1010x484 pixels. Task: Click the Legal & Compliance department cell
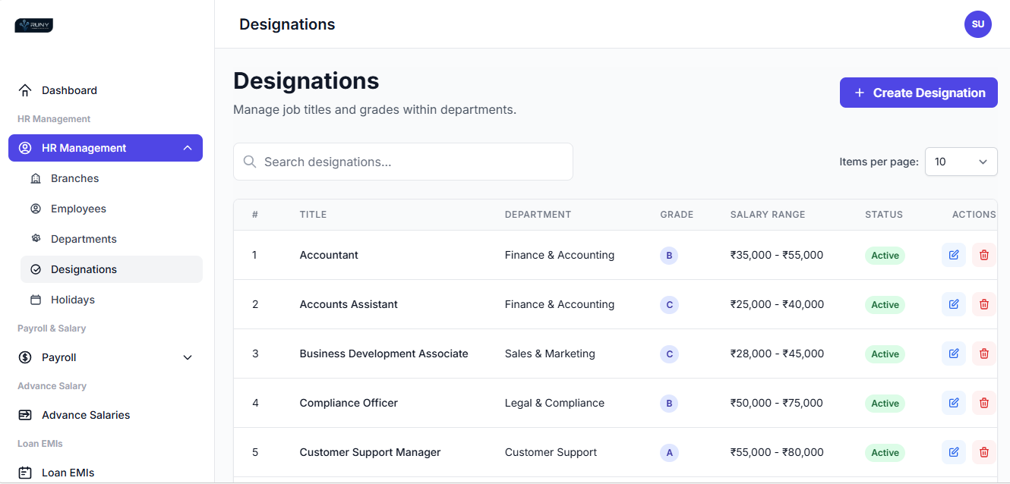tap(554, 403)
